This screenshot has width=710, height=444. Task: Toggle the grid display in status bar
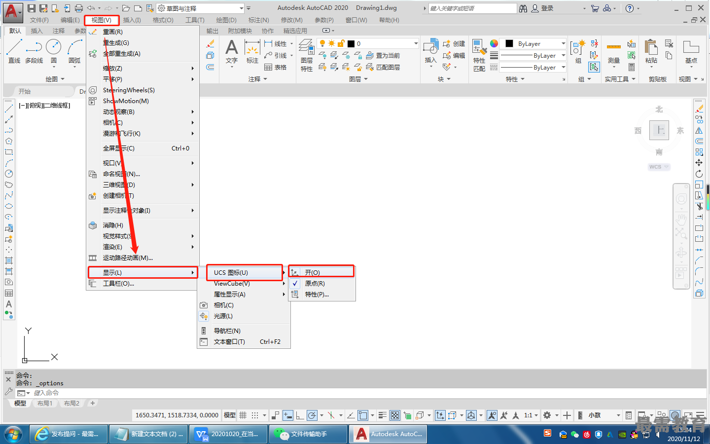tap(243, 415)
